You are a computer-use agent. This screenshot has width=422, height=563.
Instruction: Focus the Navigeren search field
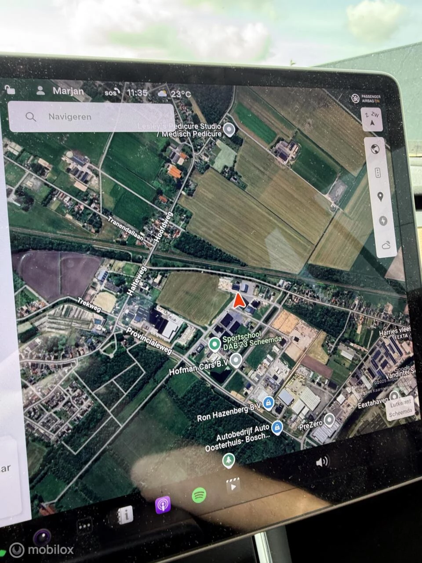point(91,117)
